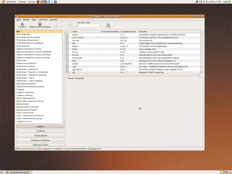Image resolution: width=232 pixels, height=174 pixels.
Task: Click the Результаты поиска button
Action: (40, 145)
